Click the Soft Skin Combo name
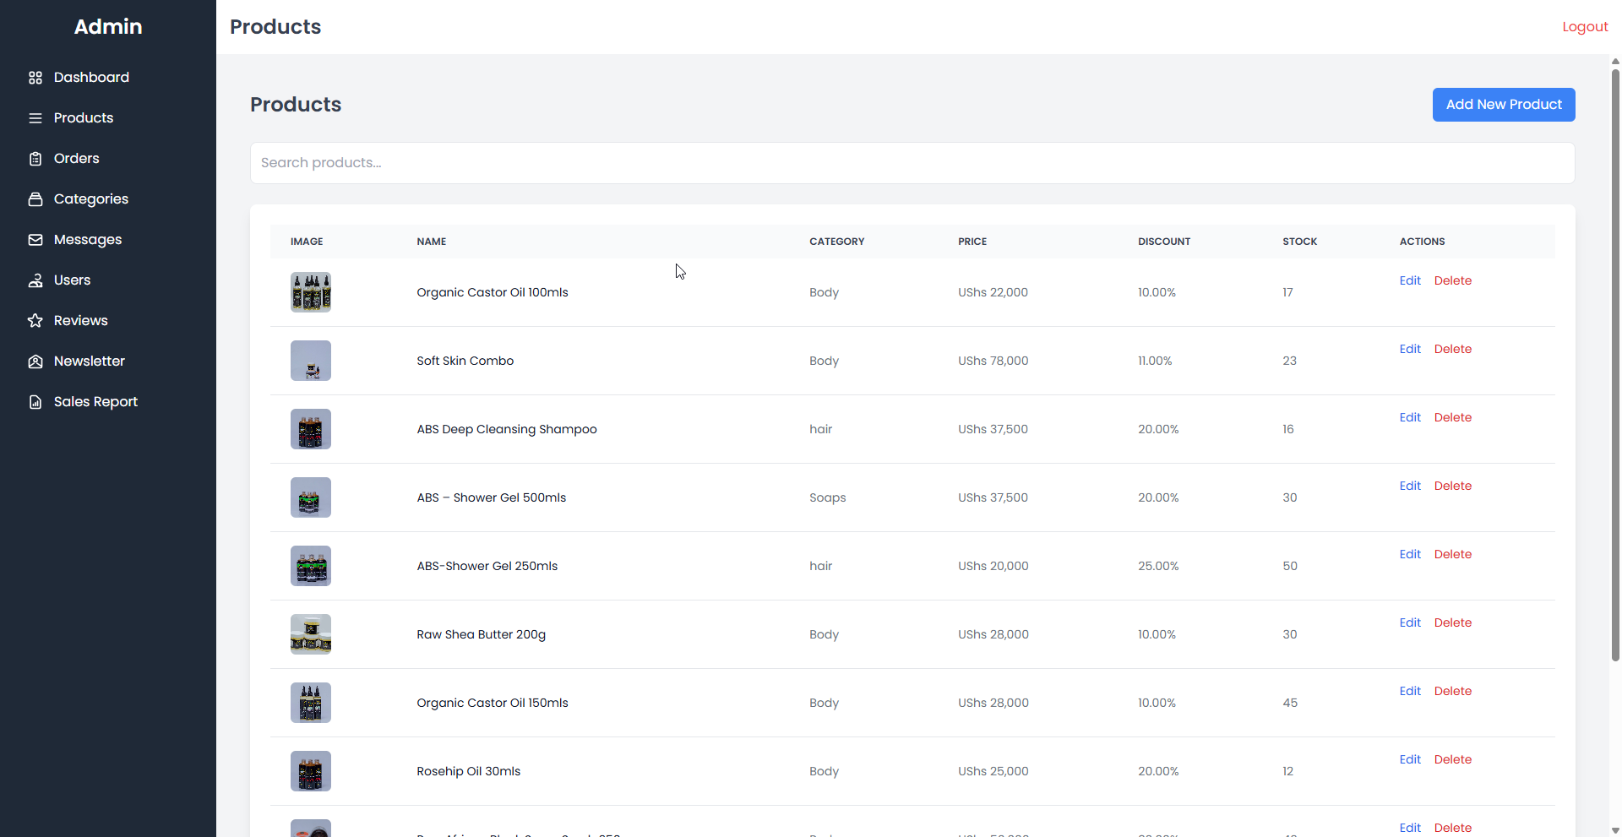1622x837 pixels. click(x=465, y=361)
